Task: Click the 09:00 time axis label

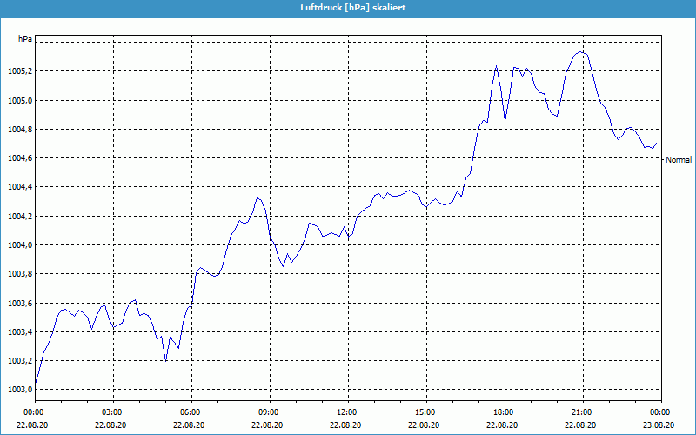Action: click(x=269, y=412)
